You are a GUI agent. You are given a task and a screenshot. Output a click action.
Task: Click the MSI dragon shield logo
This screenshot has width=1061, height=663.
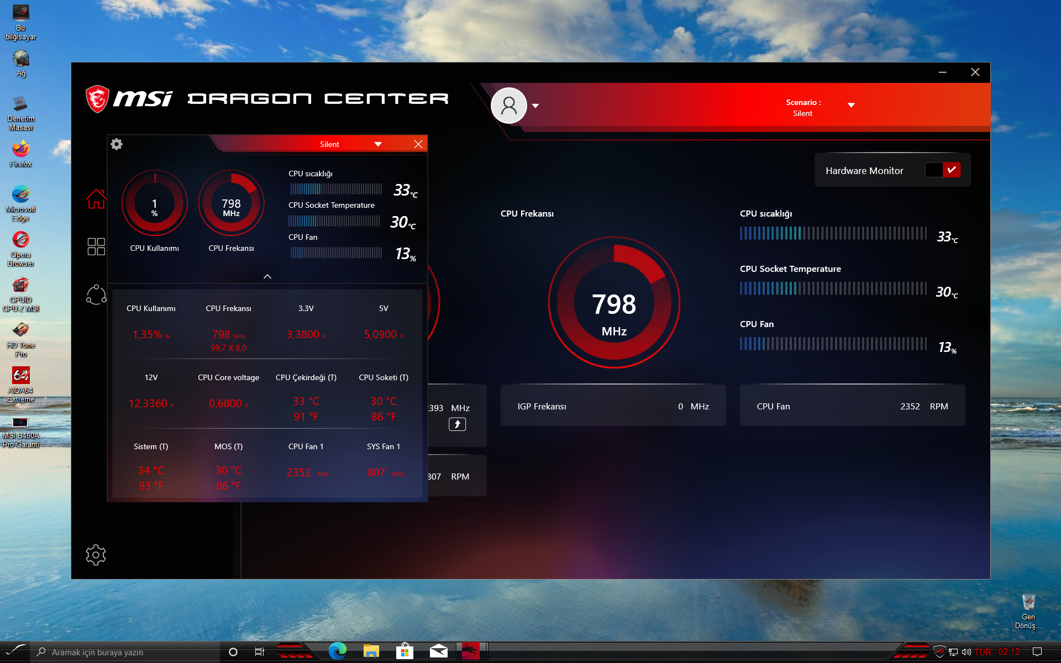(x=97, y=99)
